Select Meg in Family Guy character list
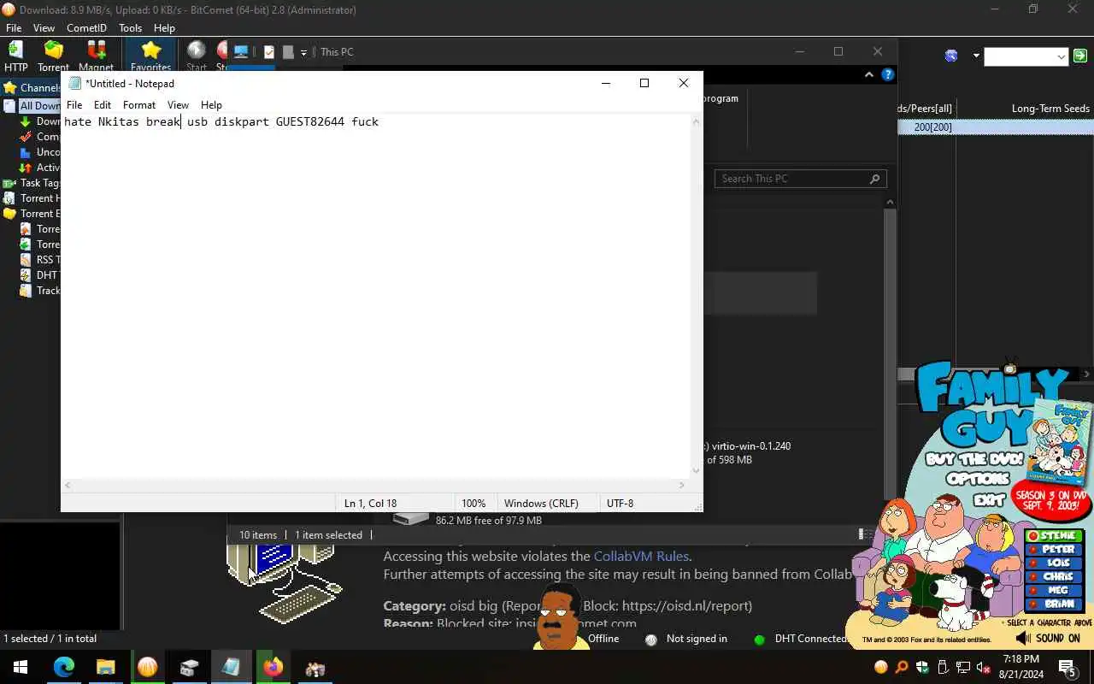Image resolution: width=1094 pixels, height=684 pixels. tap(1054, 591)
